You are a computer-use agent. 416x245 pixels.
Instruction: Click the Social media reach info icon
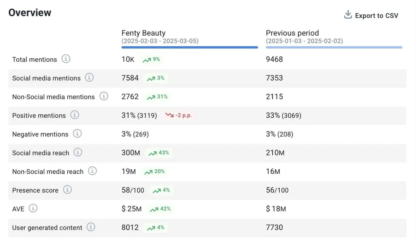(78, 152)
